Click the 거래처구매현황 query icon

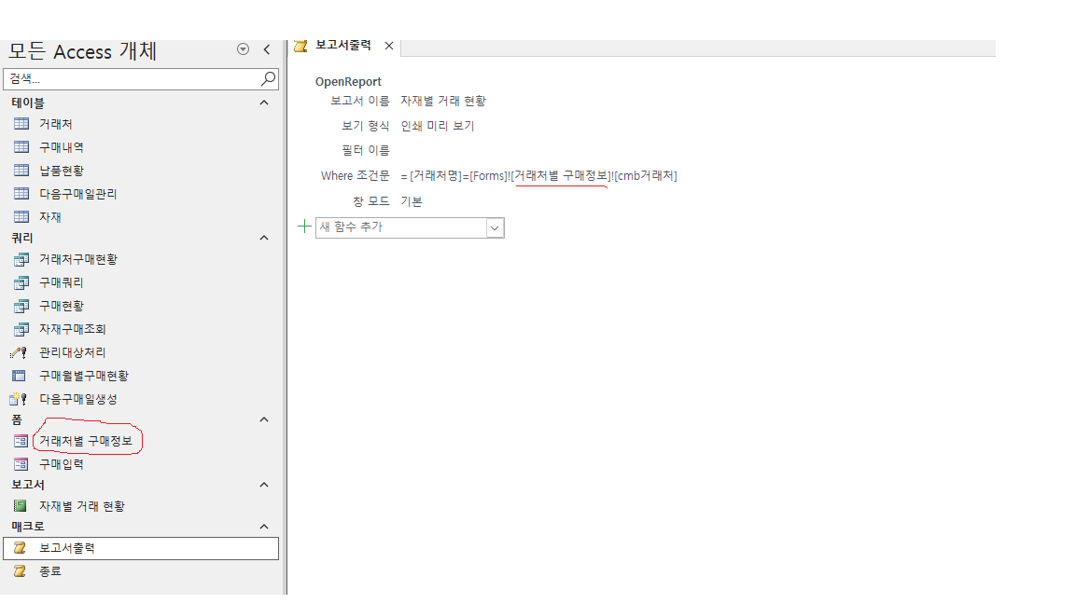click(21, 259)
